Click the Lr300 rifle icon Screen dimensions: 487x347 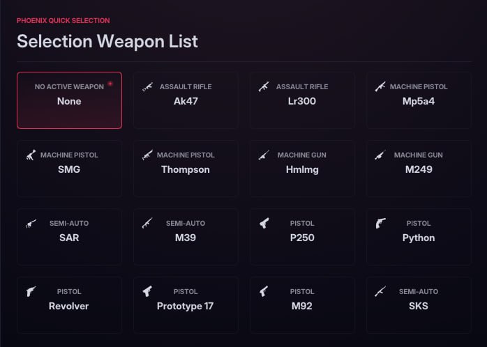click(264, 87)
